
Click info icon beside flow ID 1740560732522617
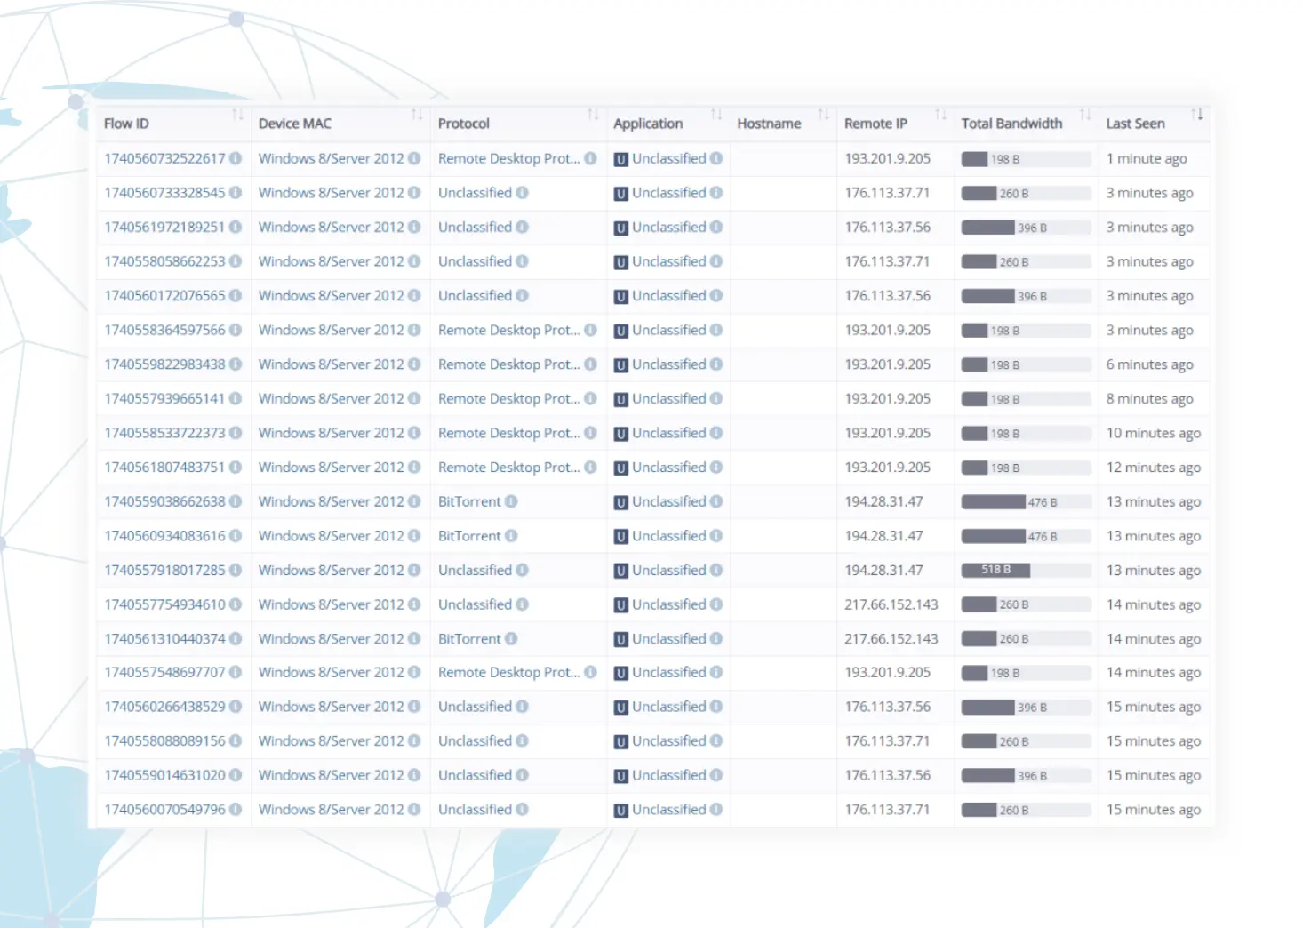click(236, 158)
